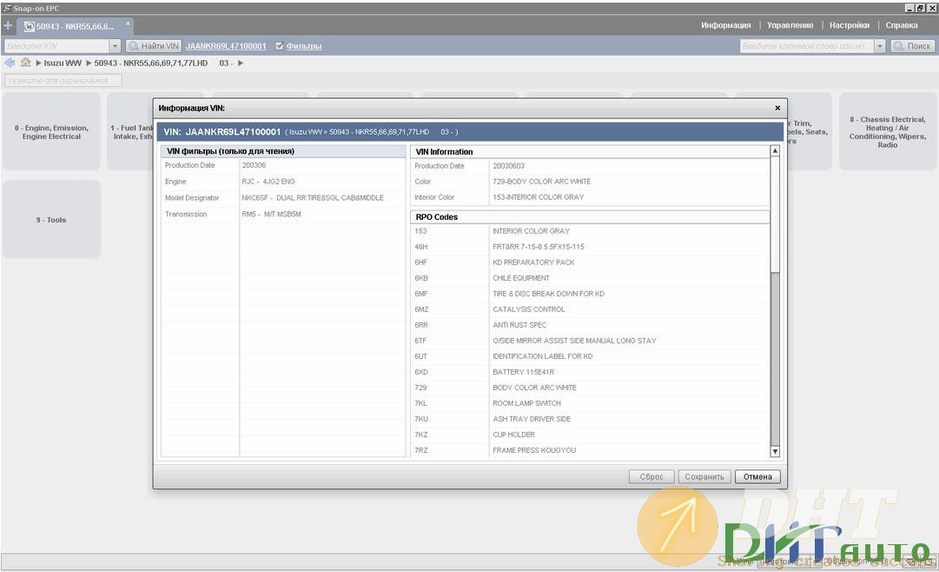
Task: Open category 8 - Chassis Electrical, Heating
Action: pos(888,132)
